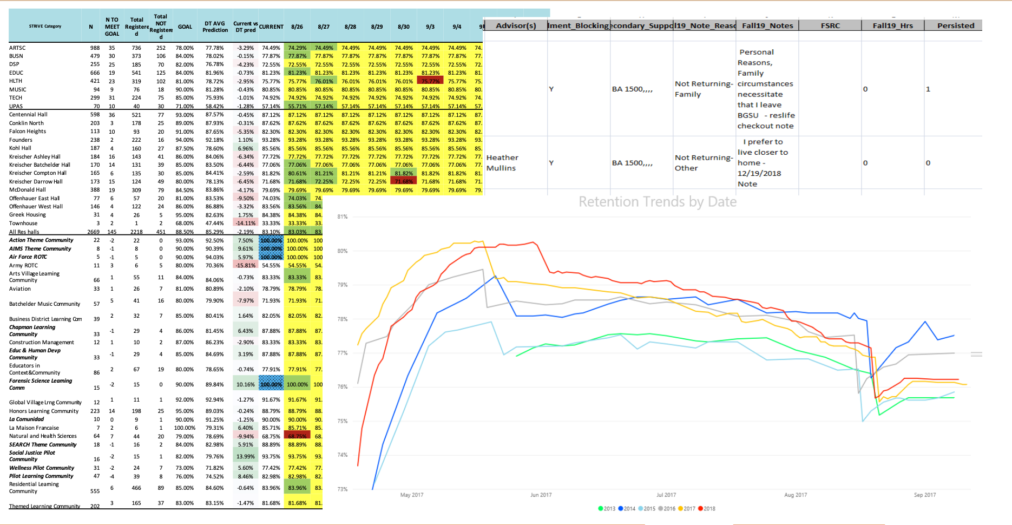Click the STRIVE Category column header
The image size is (1012, 525).
(x=45, y=26)
